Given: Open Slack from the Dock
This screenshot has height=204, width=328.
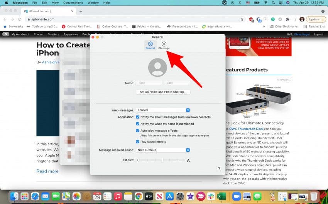Looking at the screenshot, I should [x=211, y=196].
